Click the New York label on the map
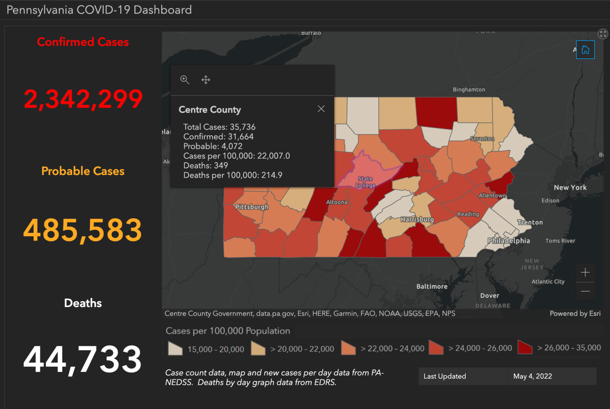The image size is (610, 409). pos(570,187)
